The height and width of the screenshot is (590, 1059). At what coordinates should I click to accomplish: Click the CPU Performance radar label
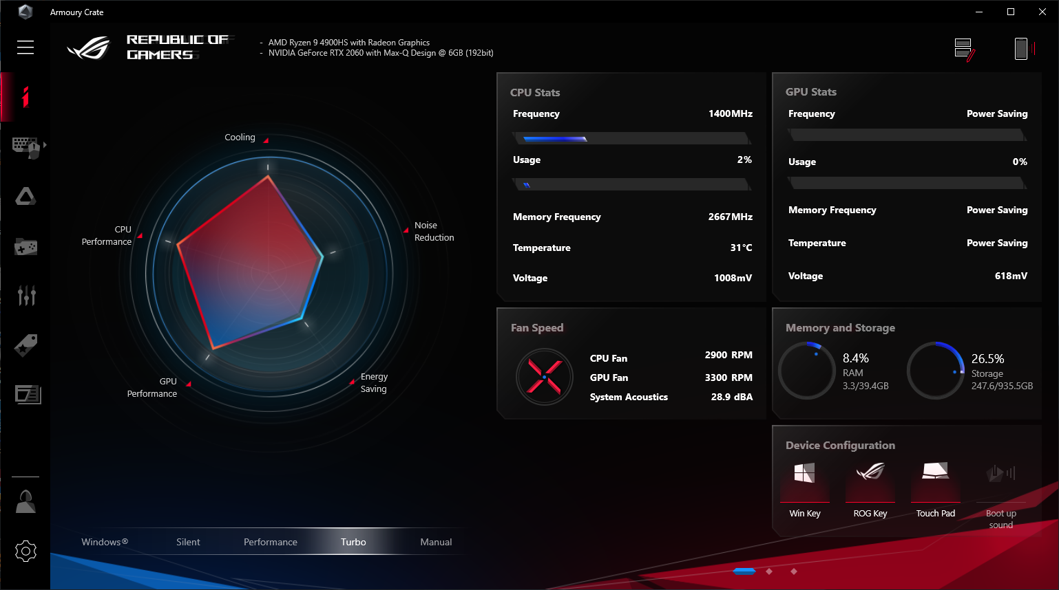click(x=107, y=235)
